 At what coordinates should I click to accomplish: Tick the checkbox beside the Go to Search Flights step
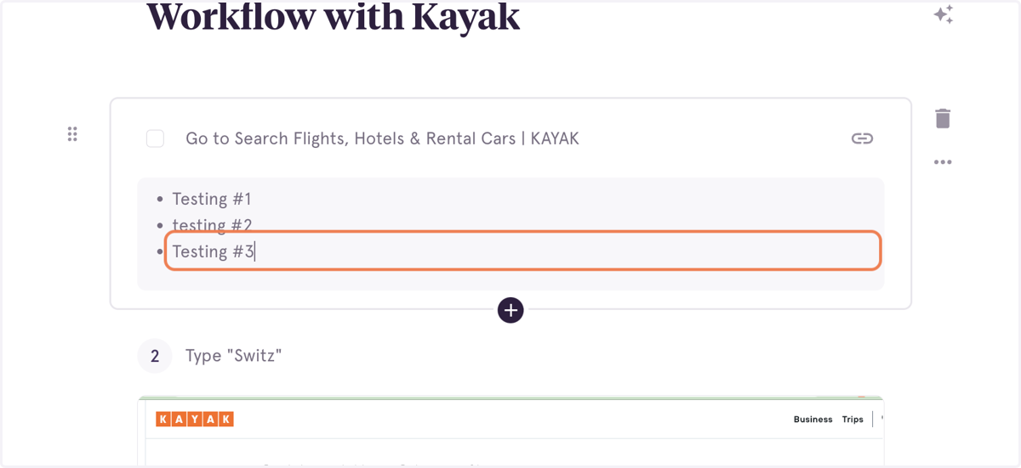pyautogui.click(x=155, y=138)
